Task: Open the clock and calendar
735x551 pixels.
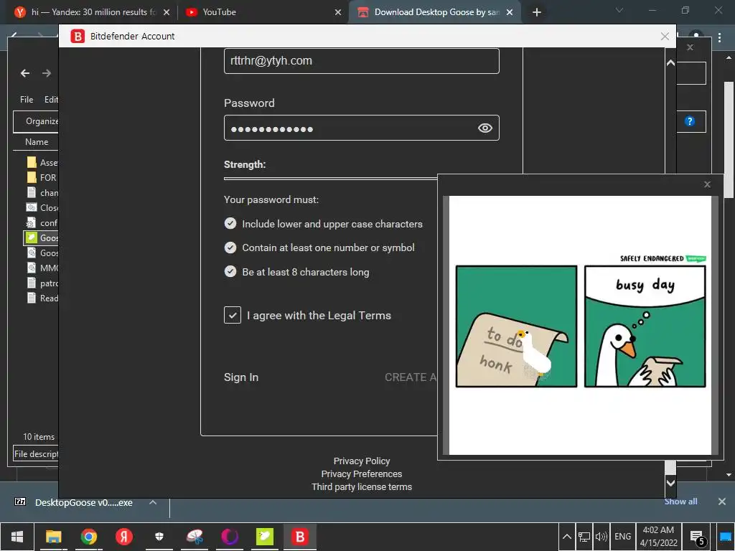Action: click(x=659, y=537)
